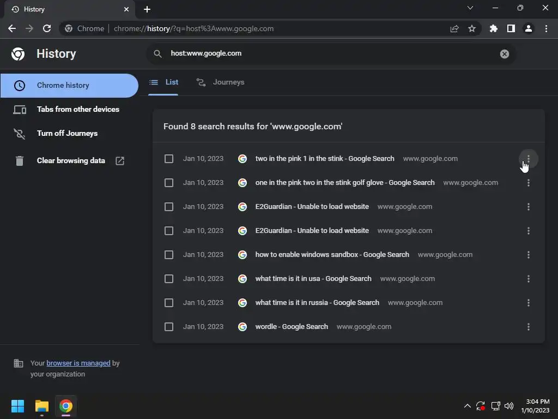Open Tabs from other devices
The height and width of the screenshot is (419, 558).
(x=78, y=109)
